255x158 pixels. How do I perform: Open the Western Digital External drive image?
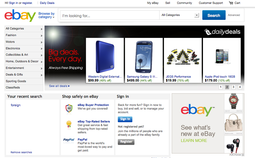tap(105, 57)
